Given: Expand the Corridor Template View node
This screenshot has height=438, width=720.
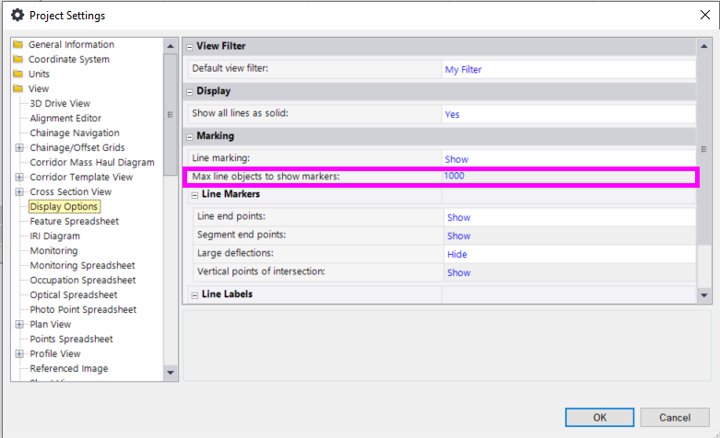Looking at the screenshot, I should [19, 177].
